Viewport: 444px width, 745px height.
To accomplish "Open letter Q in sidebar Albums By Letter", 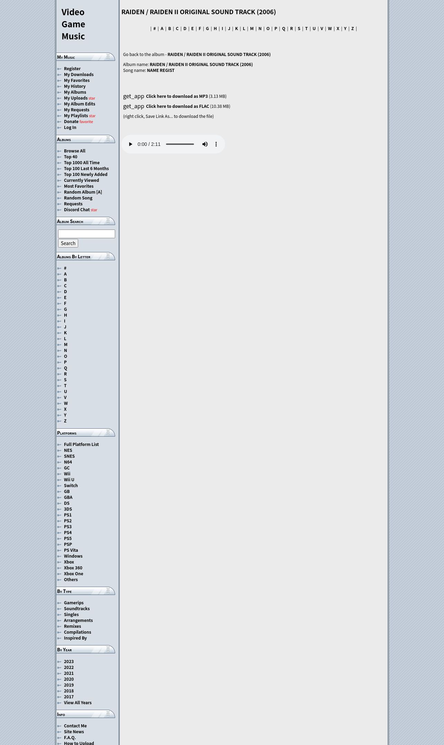I will pos(65,368).
